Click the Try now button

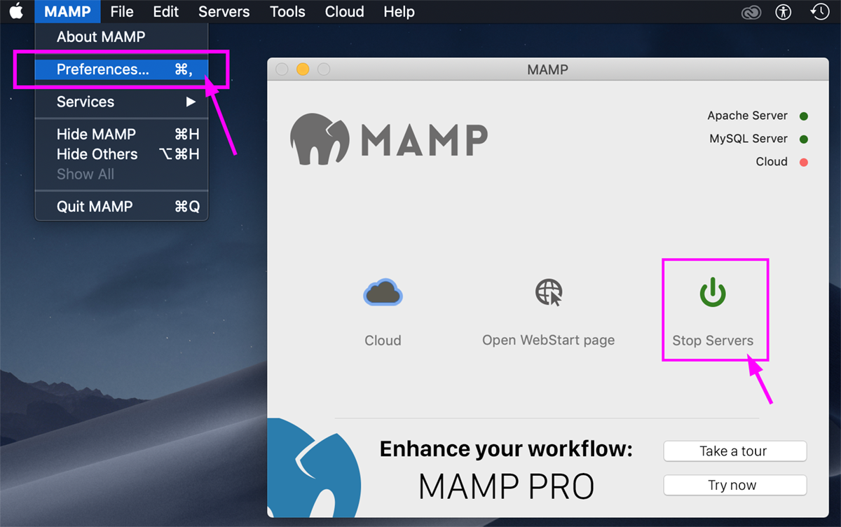click(734, 485)
